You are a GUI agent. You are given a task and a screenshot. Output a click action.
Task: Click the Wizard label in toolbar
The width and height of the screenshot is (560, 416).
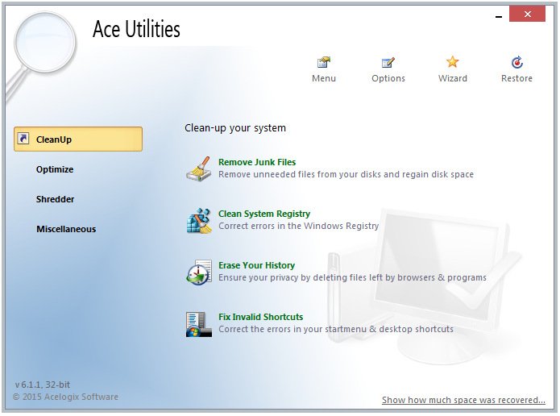point(453,78)
